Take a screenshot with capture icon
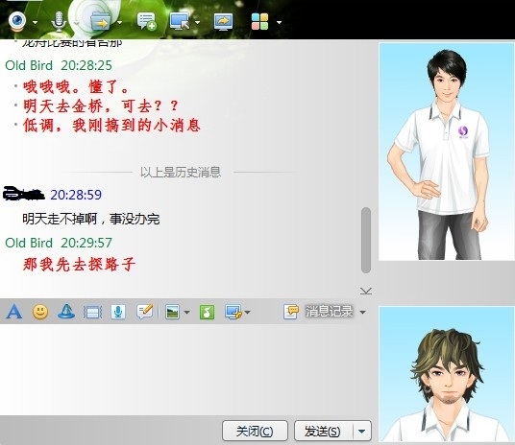This screenshot has height=445, width=515. (233, 312)
